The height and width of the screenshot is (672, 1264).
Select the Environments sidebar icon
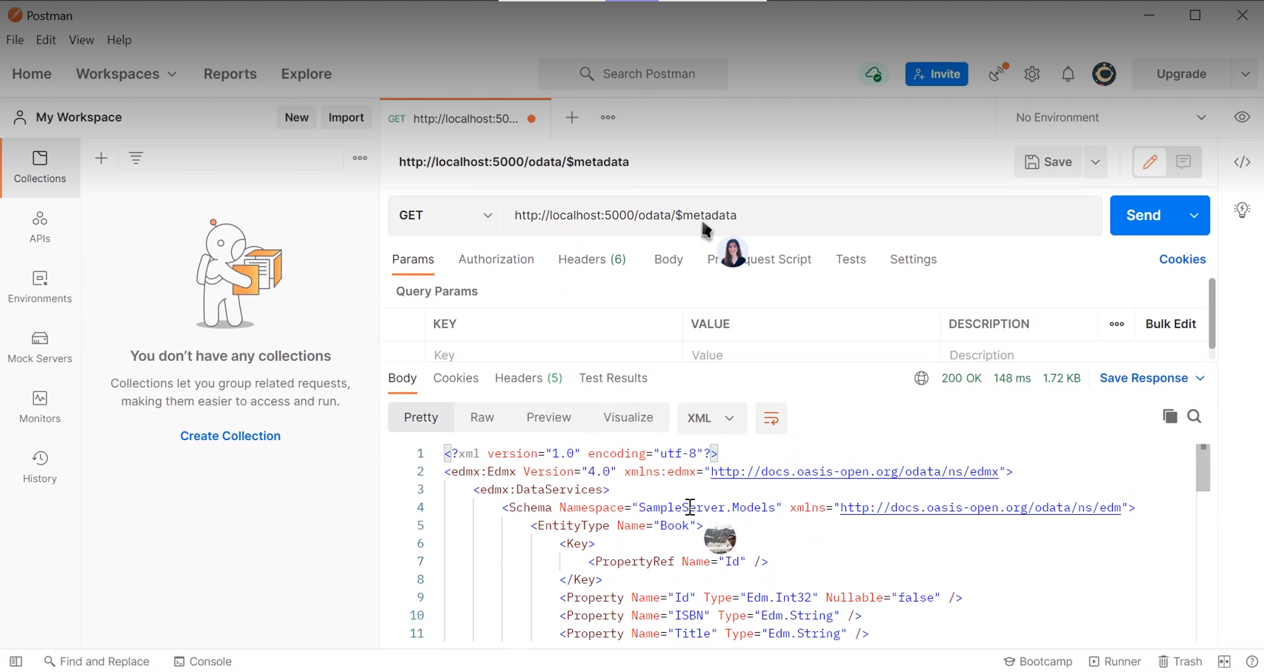39,287
